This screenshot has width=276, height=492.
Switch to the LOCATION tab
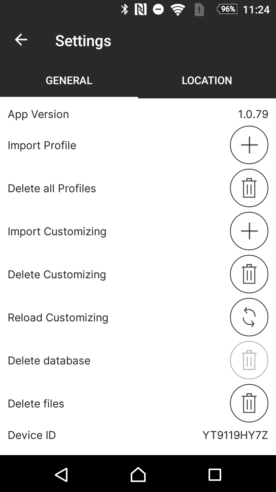click(207, 80)
